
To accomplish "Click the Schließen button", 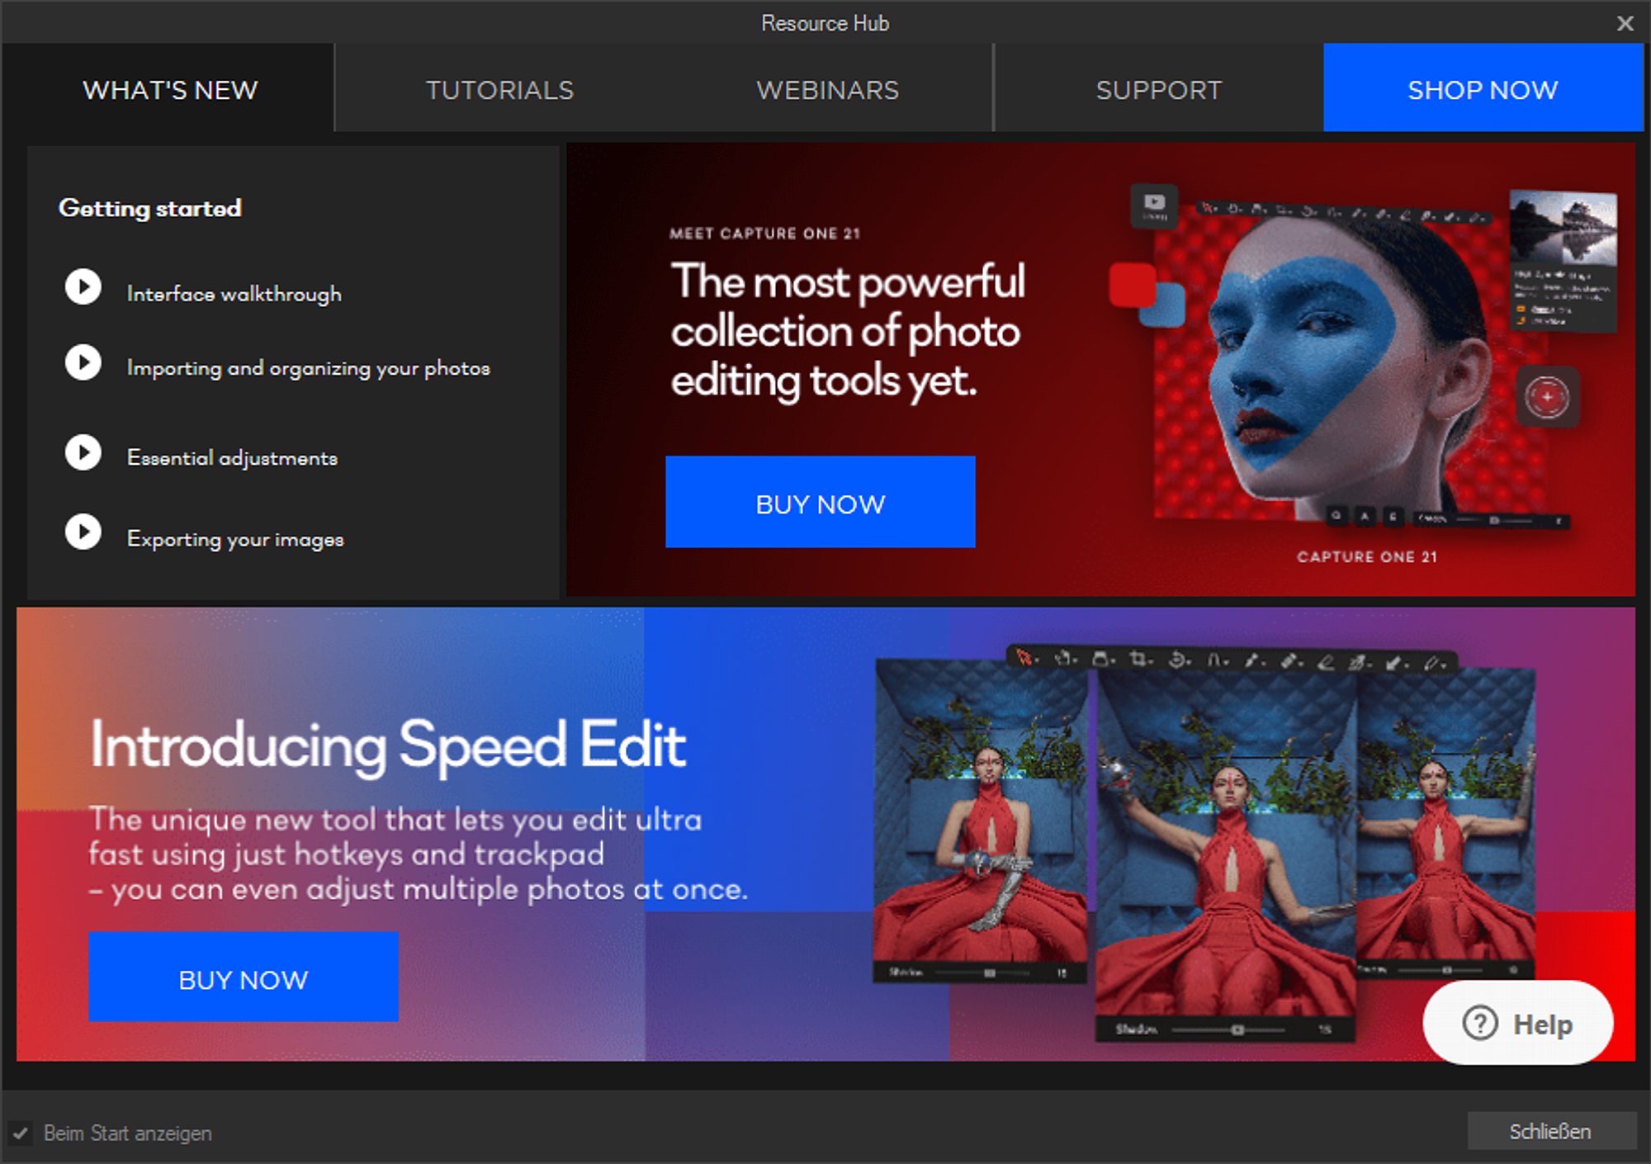I will coord(1550,1131).
